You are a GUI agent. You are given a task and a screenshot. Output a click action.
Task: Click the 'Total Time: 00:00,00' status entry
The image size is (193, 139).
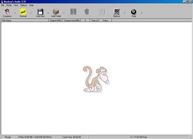click(72, 137)
